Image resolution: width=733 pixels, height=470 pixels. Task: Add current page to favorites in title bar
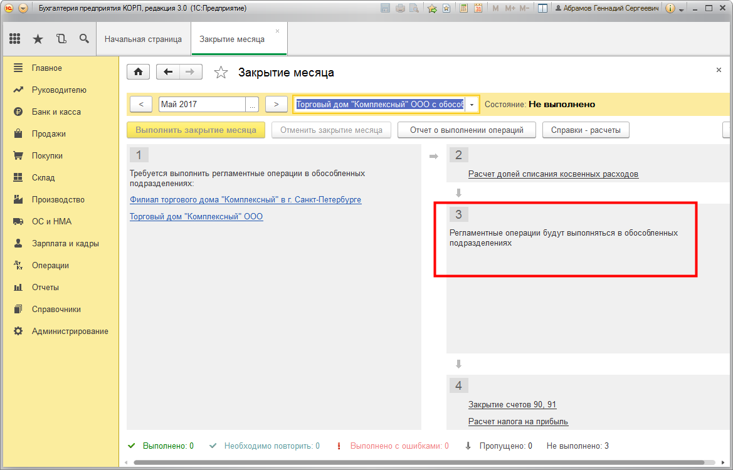[433, 8]
